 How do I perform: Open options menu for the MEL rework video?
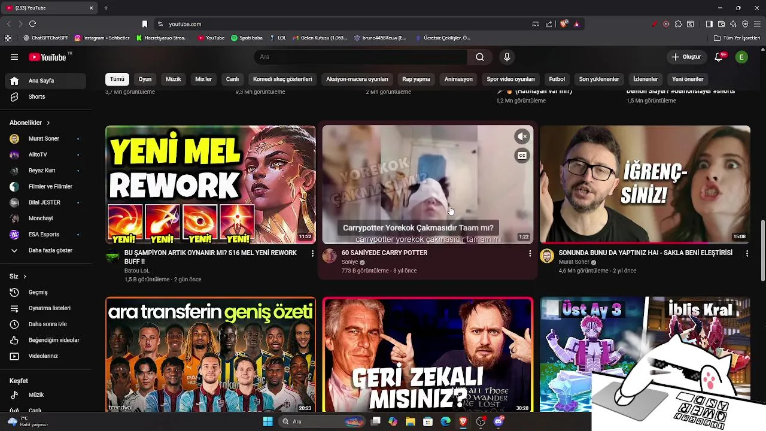click(x=312, y=254)
